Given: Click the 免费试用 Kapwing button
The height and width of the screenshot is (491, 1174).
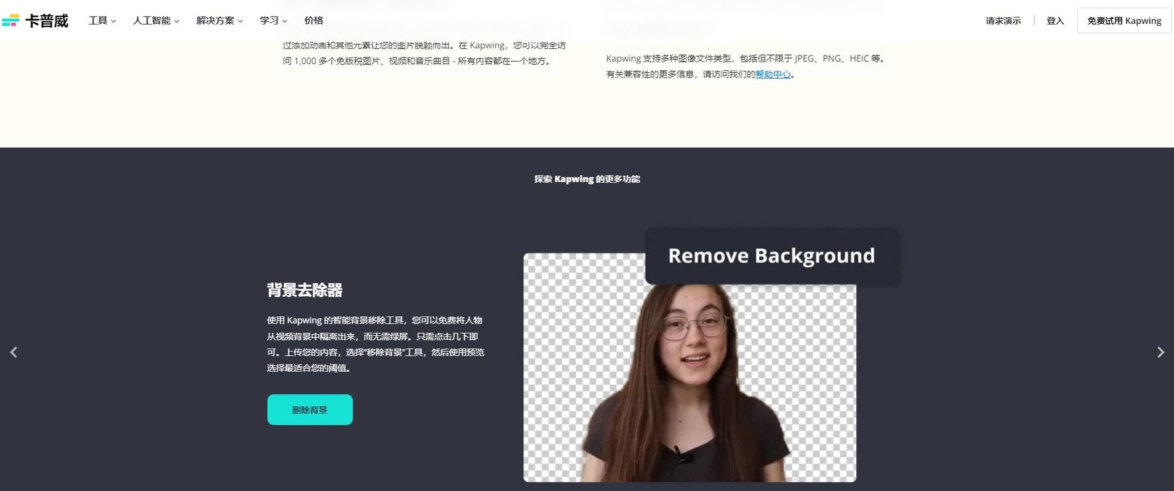Looking at the screenshot, I should pyautogui.click(x=1124, y=21).
